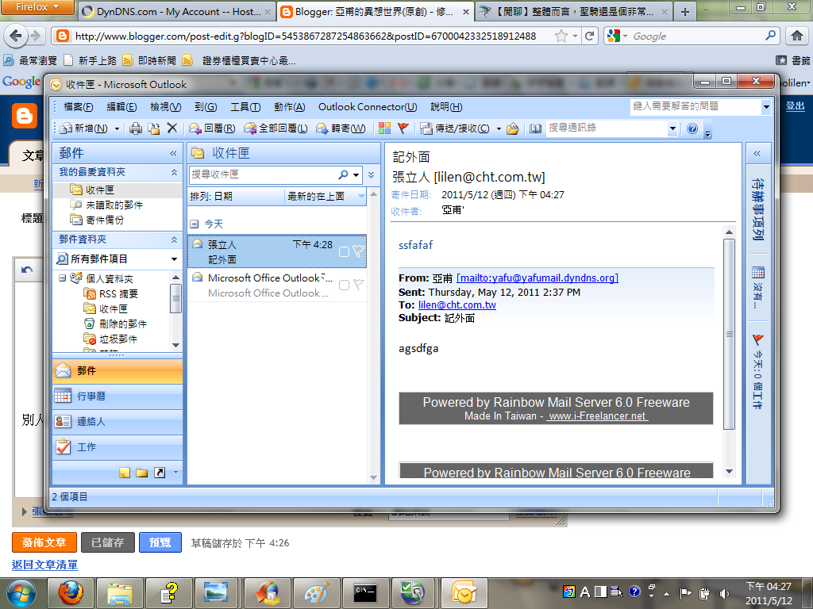The height and width of the screenshot is (609, 813).
Task: Open the Categorize colored squares icon
Action: (385, 128)
